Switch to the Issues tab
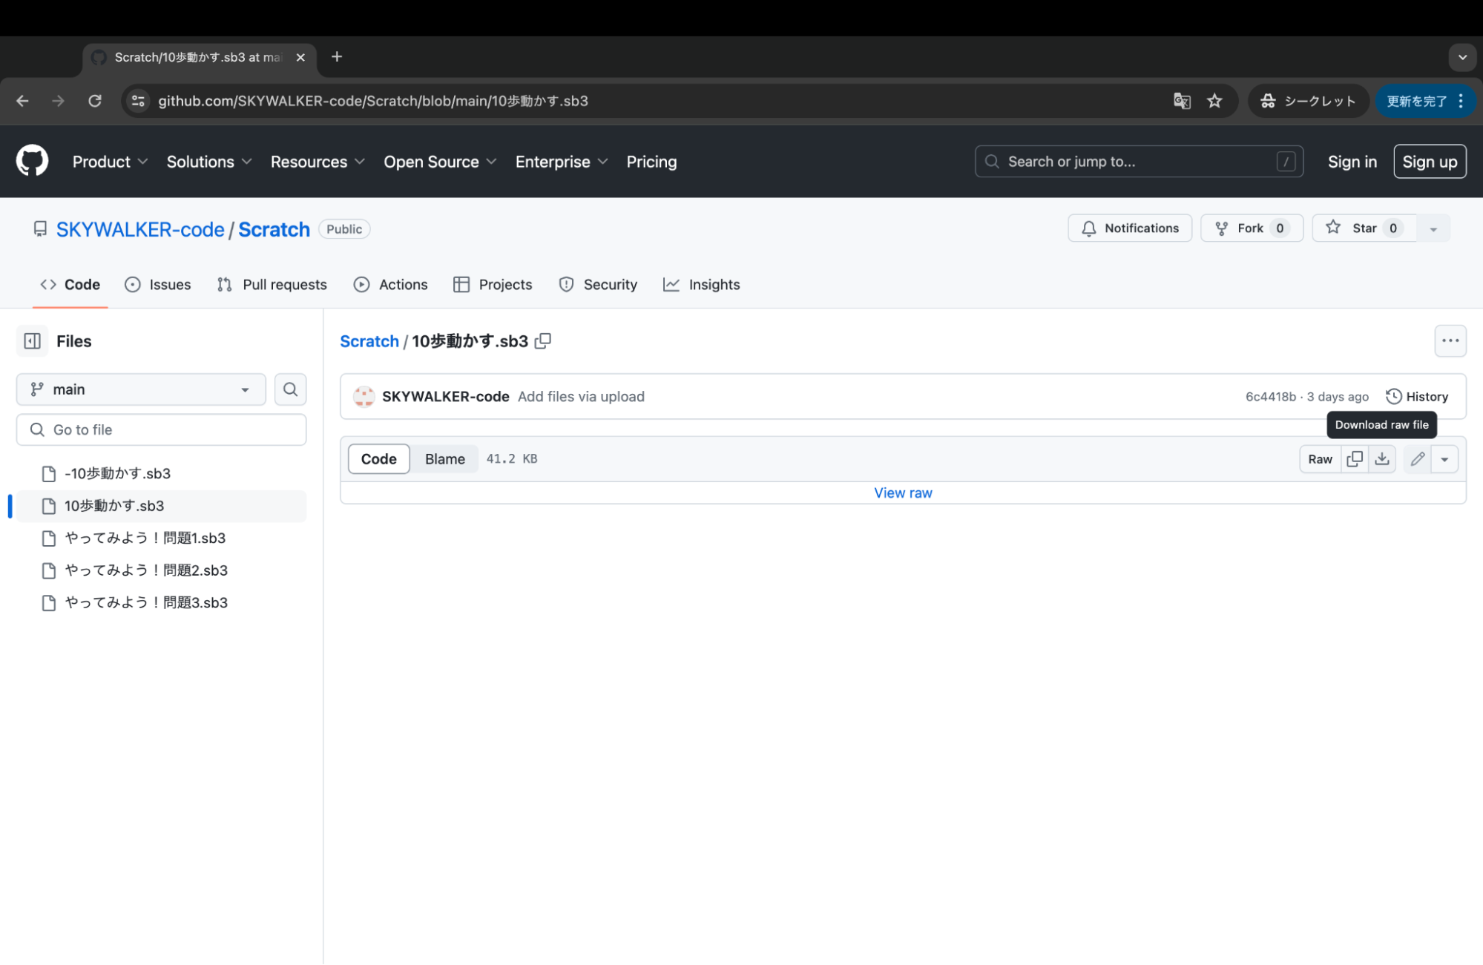1483x965 pixels. [x=158, y=284]
